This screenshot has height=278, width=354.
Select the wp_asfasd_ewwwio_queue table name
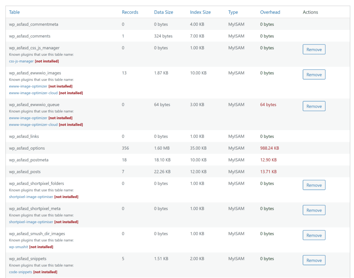(x=34, y=104)
